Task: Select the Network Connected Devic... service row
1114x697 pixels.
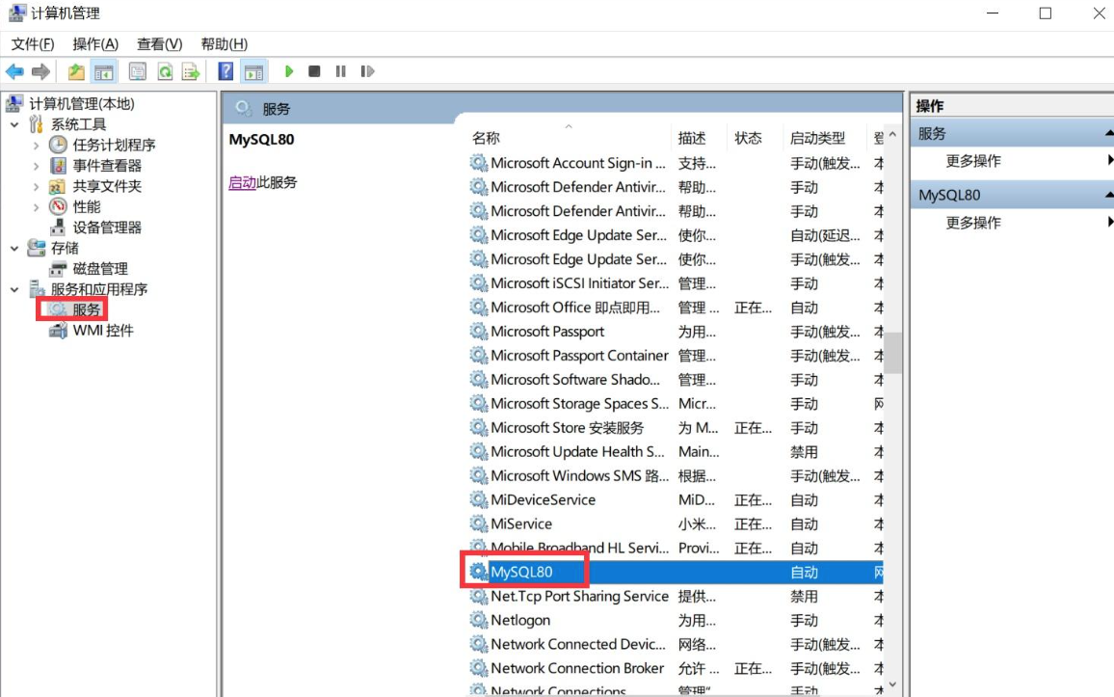Action: click(675, 644)
